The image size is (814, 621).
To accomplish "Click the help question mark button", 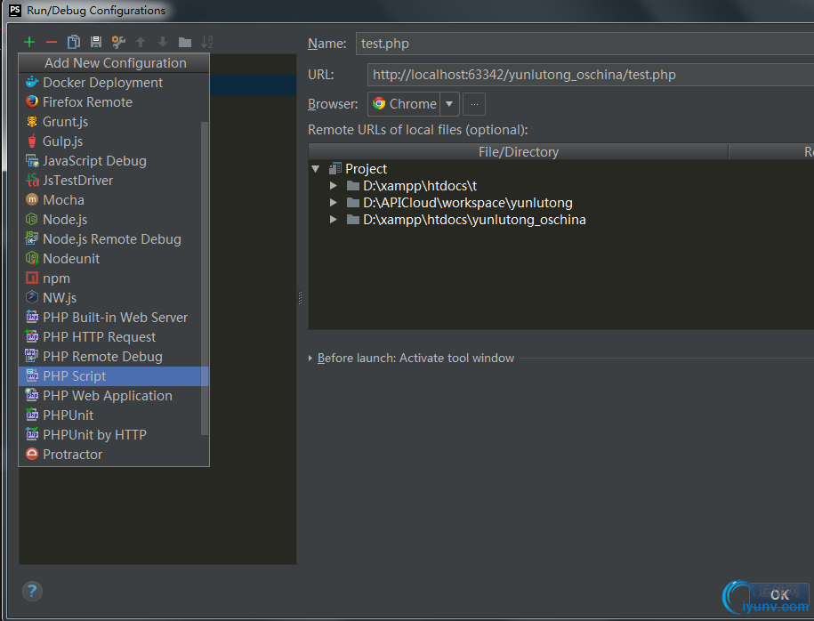I will click(32, 591).
